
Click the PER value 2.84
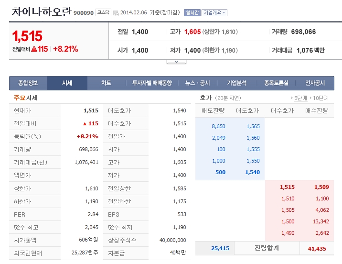tap(93, 214)
